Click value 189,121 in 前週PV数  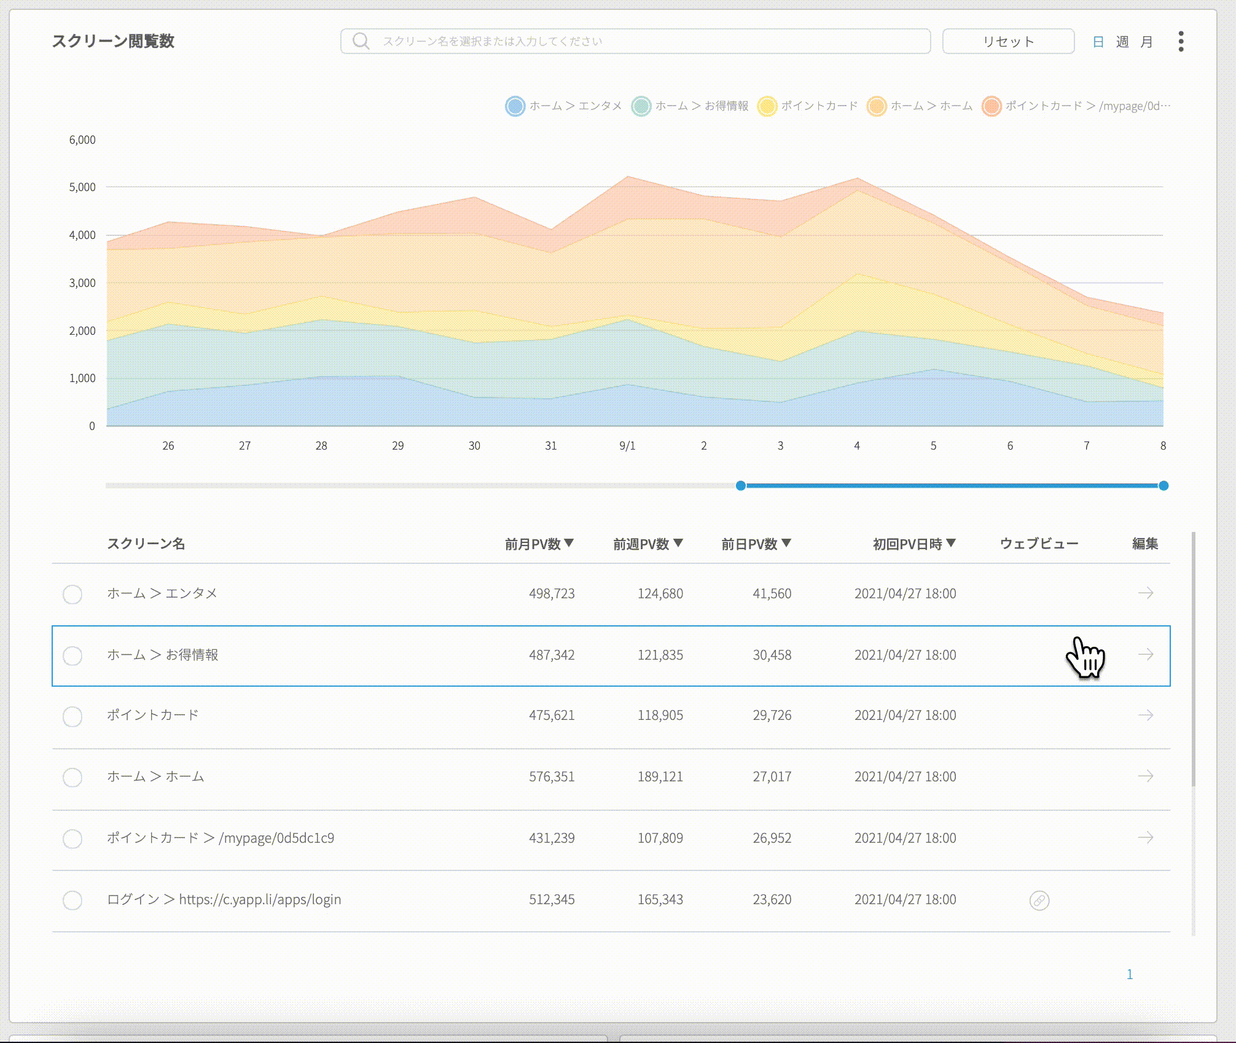pyautogui.click(x=660, y=776)
